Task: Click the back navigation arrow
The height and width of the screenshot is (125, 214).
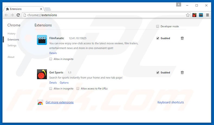Action: pyautogui.click(x=6, y=15)
